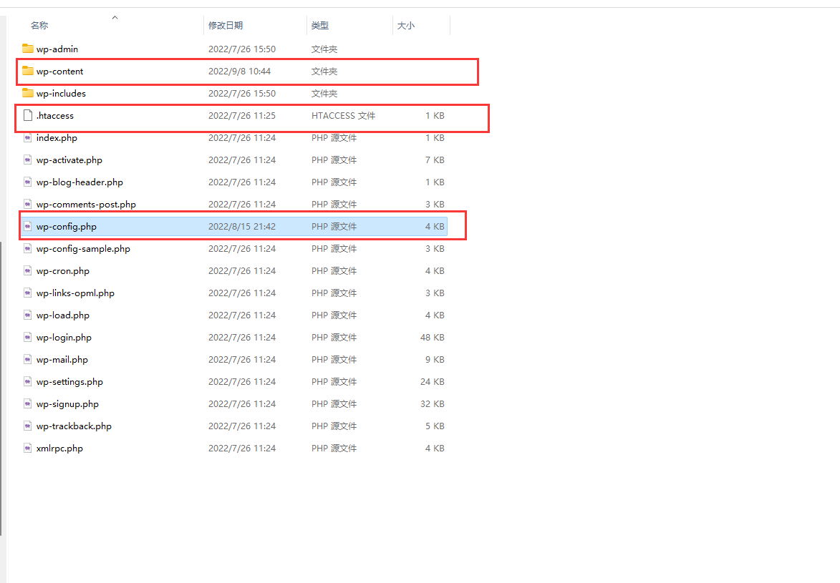Click the wp-config.php file icon
Viewport: 840px width, 583px height.
pyautogui.click(x=28, y=227)
